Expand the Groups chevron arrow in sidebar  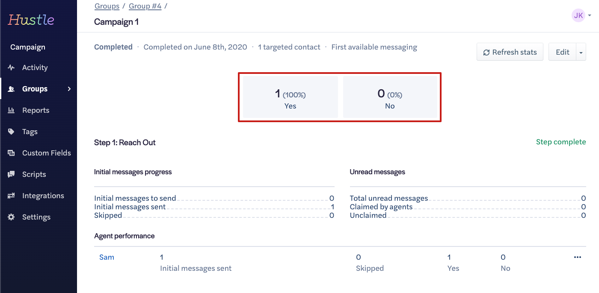69,89
